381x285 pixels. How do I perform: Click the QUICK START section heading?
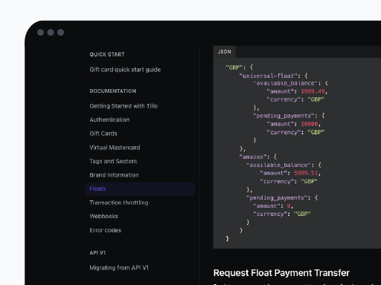point(107,54)
